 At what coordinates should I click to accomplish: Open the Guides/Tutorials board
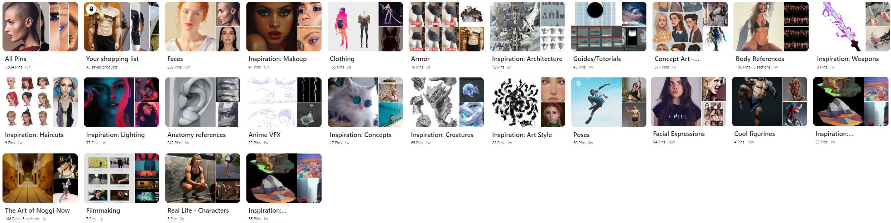609,26
